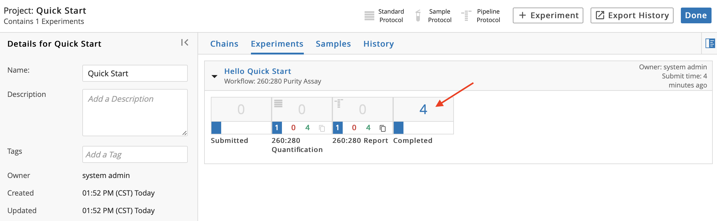Click the Pipeline Protocol icon
This screenshot has height=221, width=717.
tap(466, 15)
